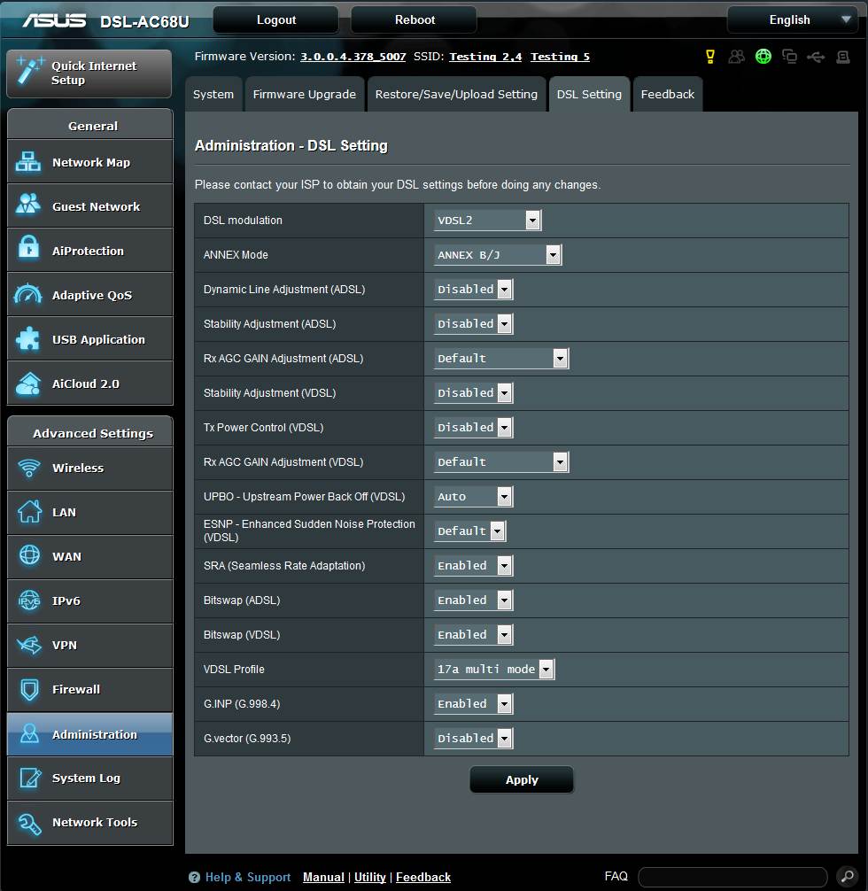Click the USB status icon in header
Screen dimensions: 868x891
pyautogui.click(x=816, y=57)
